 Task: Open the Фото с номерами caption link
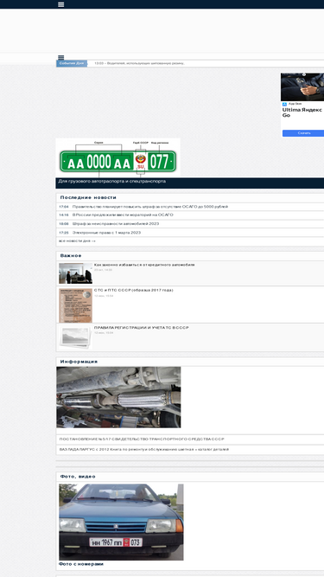pos(81,564)
